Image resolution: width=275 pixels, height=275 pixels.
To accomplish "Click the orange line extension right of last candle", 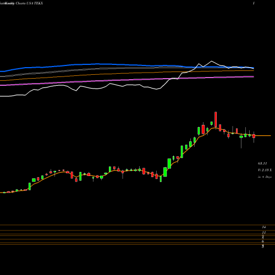I will click(x=263, y=136).
